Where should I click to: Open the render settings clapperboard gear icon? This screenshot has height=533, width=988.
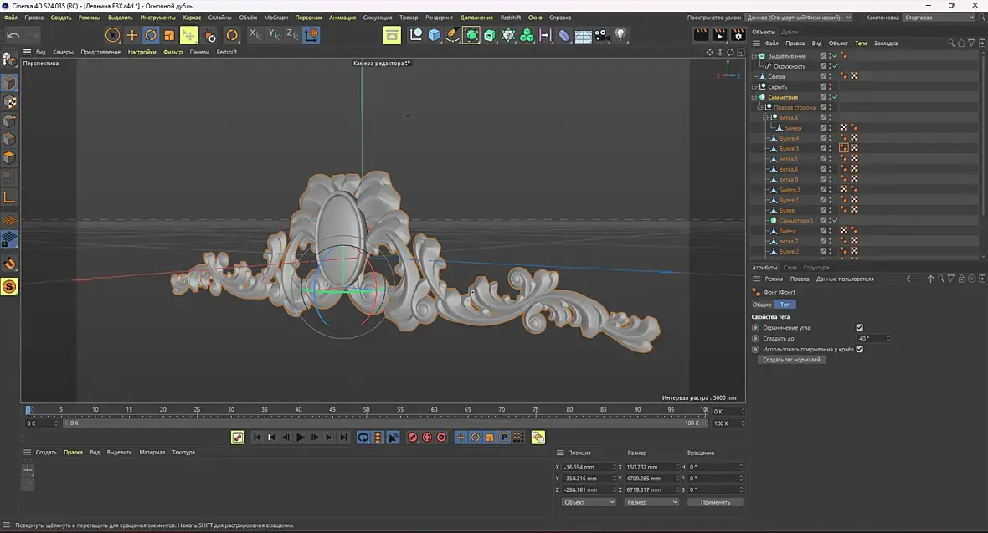(x=738, y=35)
